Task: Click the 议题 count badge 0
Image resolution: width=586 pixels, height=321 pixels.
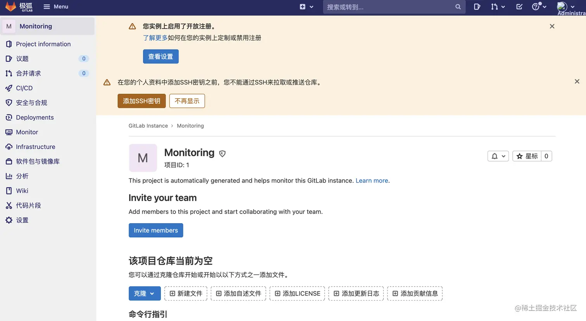Action: (x=84, y=59)
